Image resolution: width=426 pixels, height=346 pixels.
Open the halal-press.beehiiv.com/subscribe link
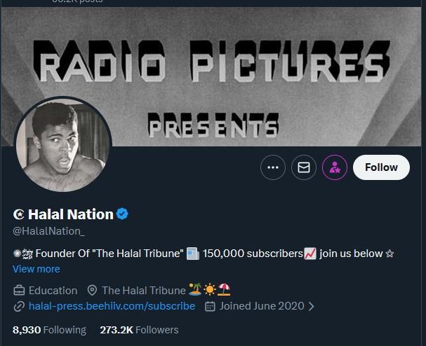[112, 306]
